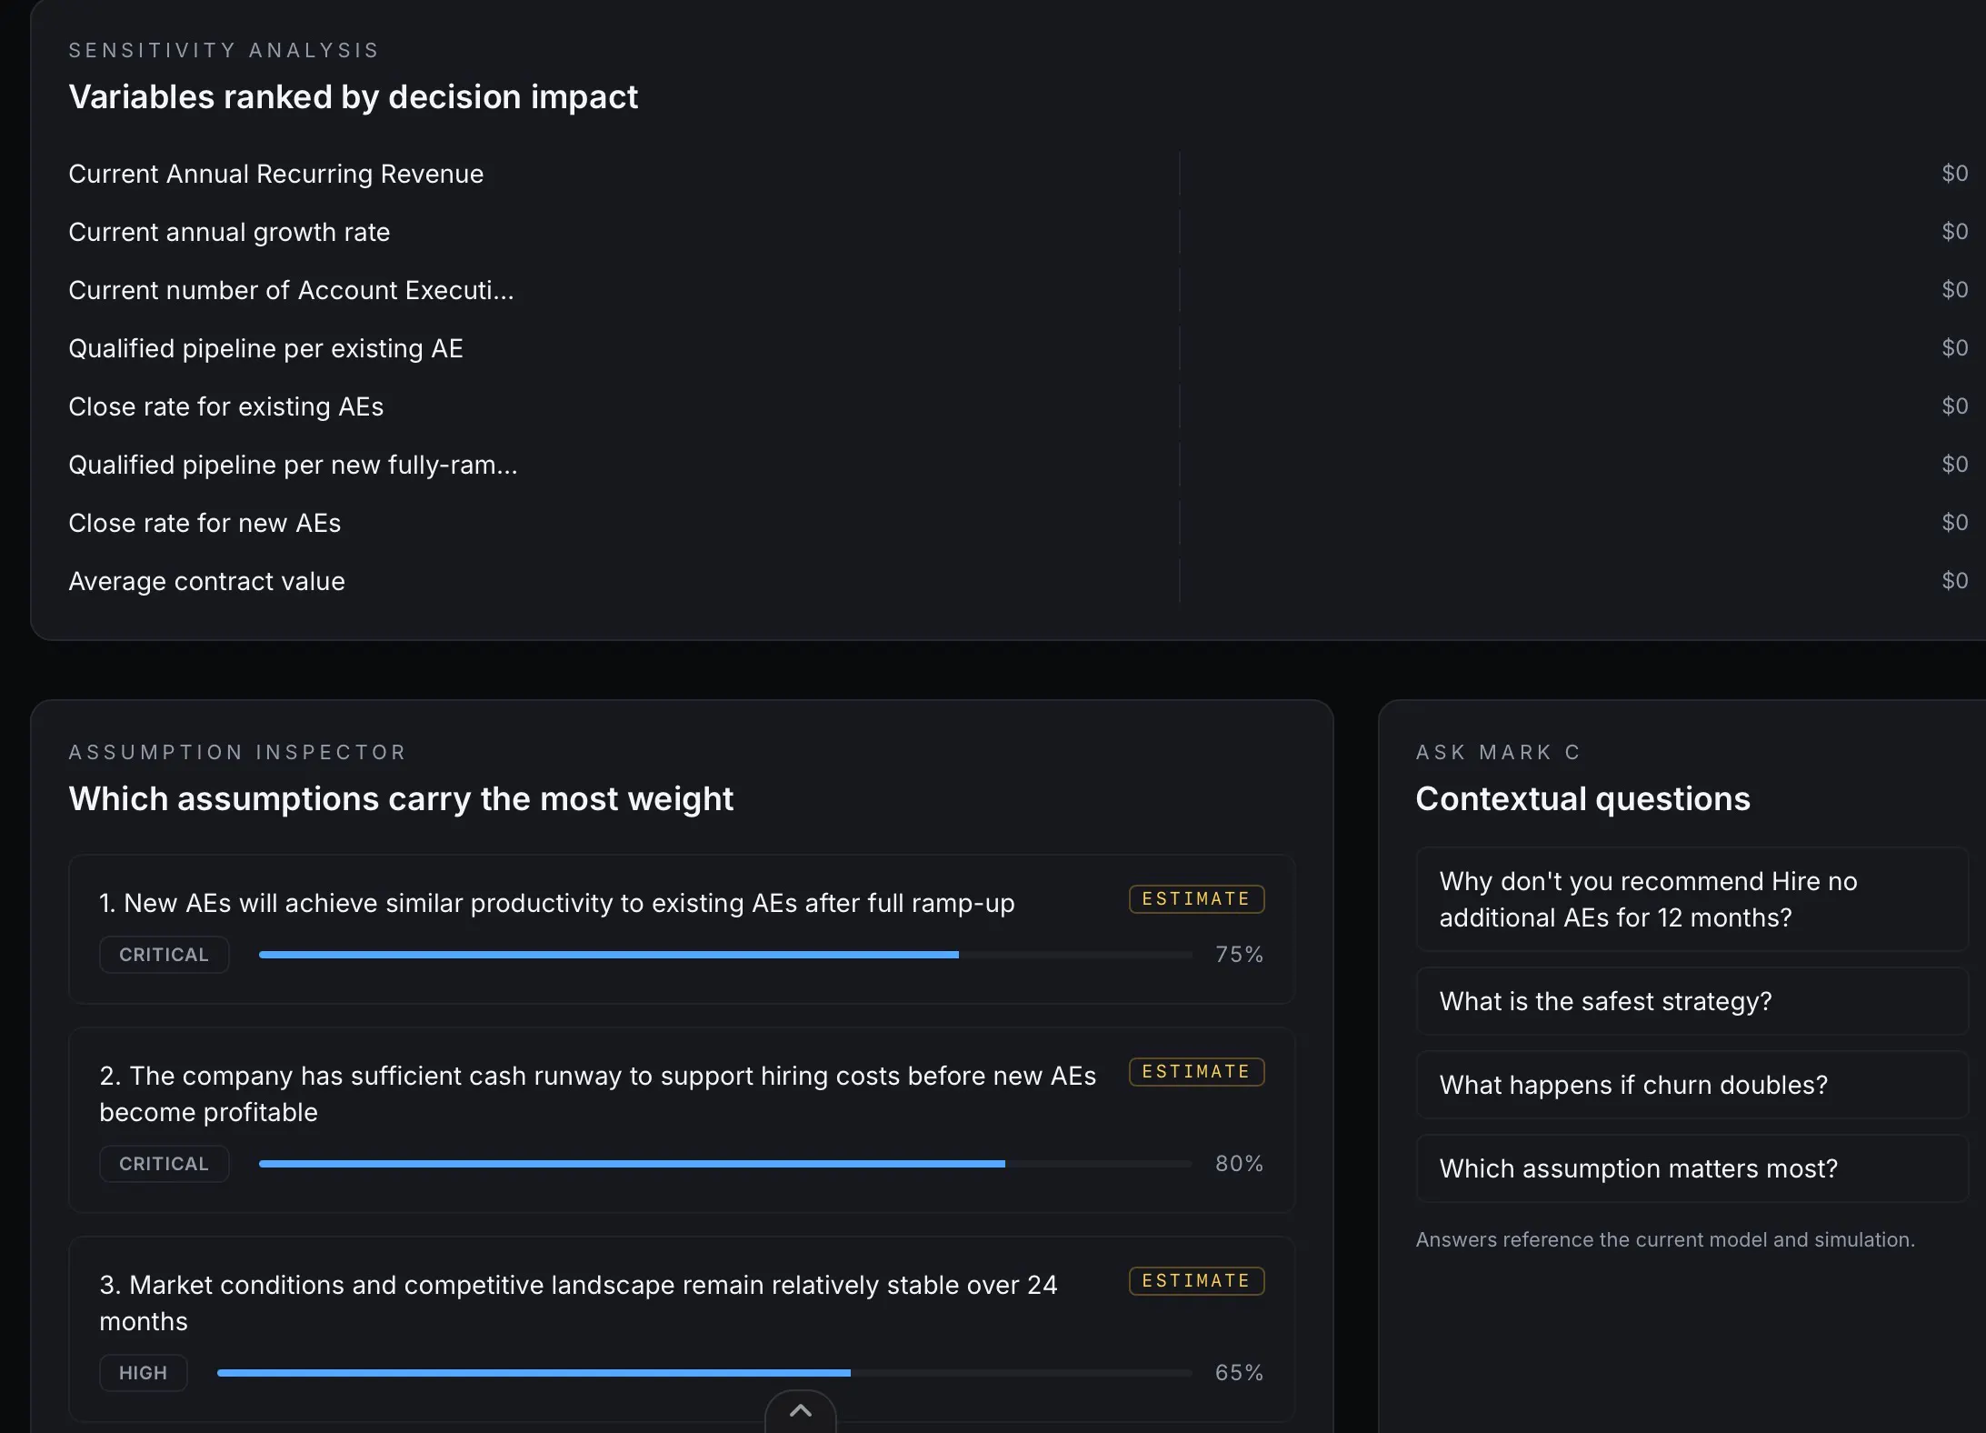Image resolution: width=1986 pixels, height=1433 pixels.
Task: Click the 75% value label
Action: click(x=1239, y=955)
